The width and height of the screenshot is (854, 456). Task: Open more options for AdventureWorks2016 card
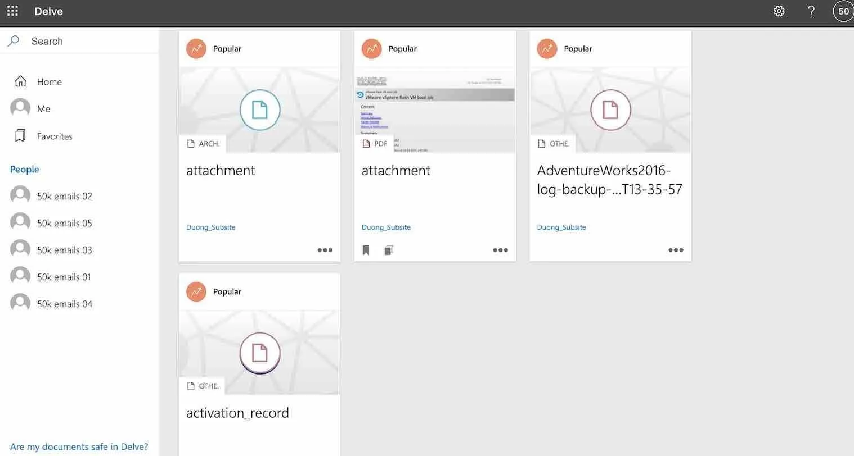676,250
